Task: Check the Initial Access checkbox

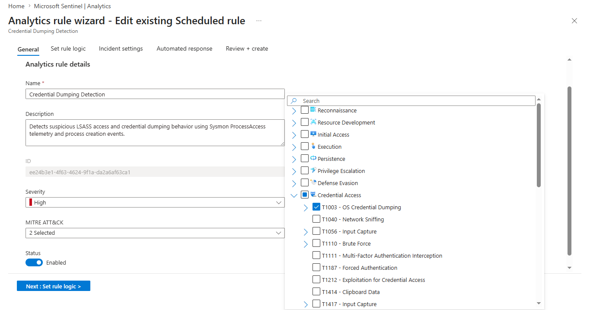Action: click(305, 134)
